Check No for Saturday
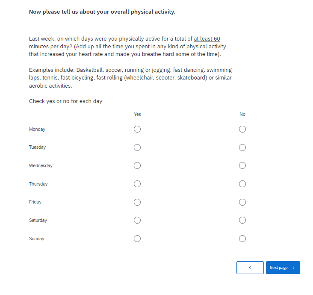 click(242, 220)
